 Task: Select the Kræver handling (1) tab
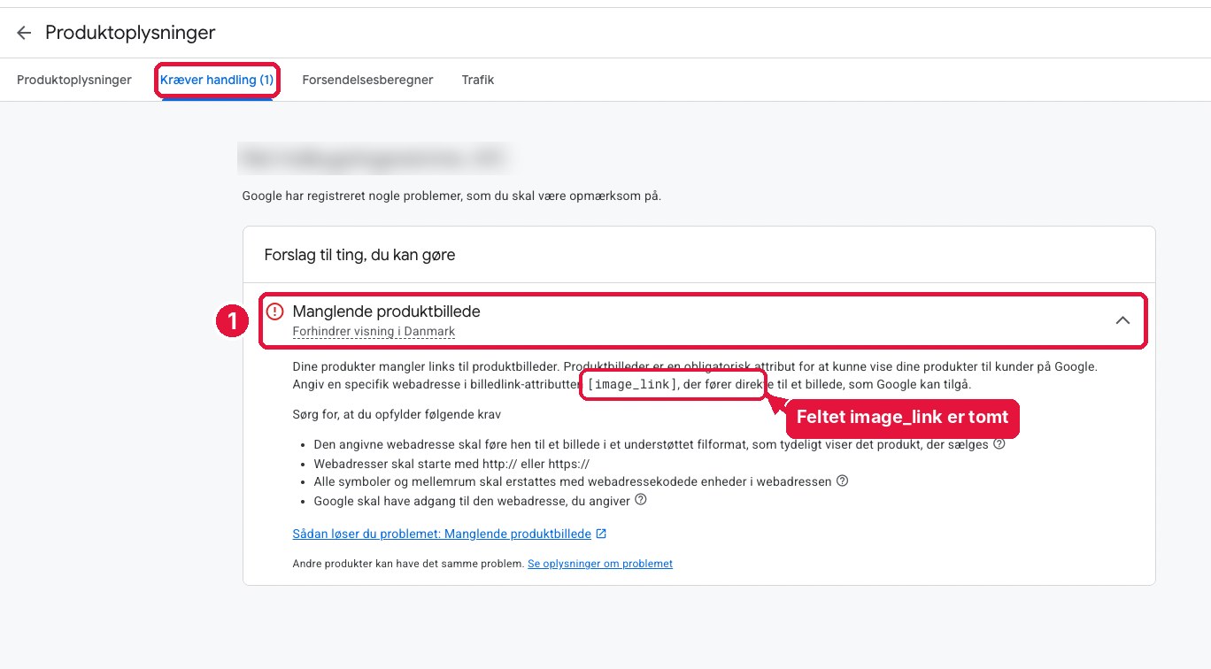pos(217,80)
